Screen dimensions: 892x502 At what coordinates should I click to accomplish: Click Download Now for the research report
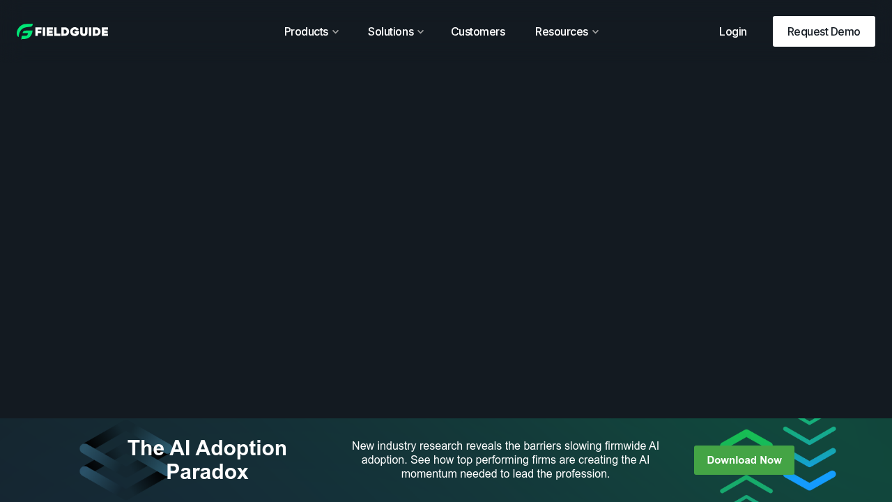[744, 460]
